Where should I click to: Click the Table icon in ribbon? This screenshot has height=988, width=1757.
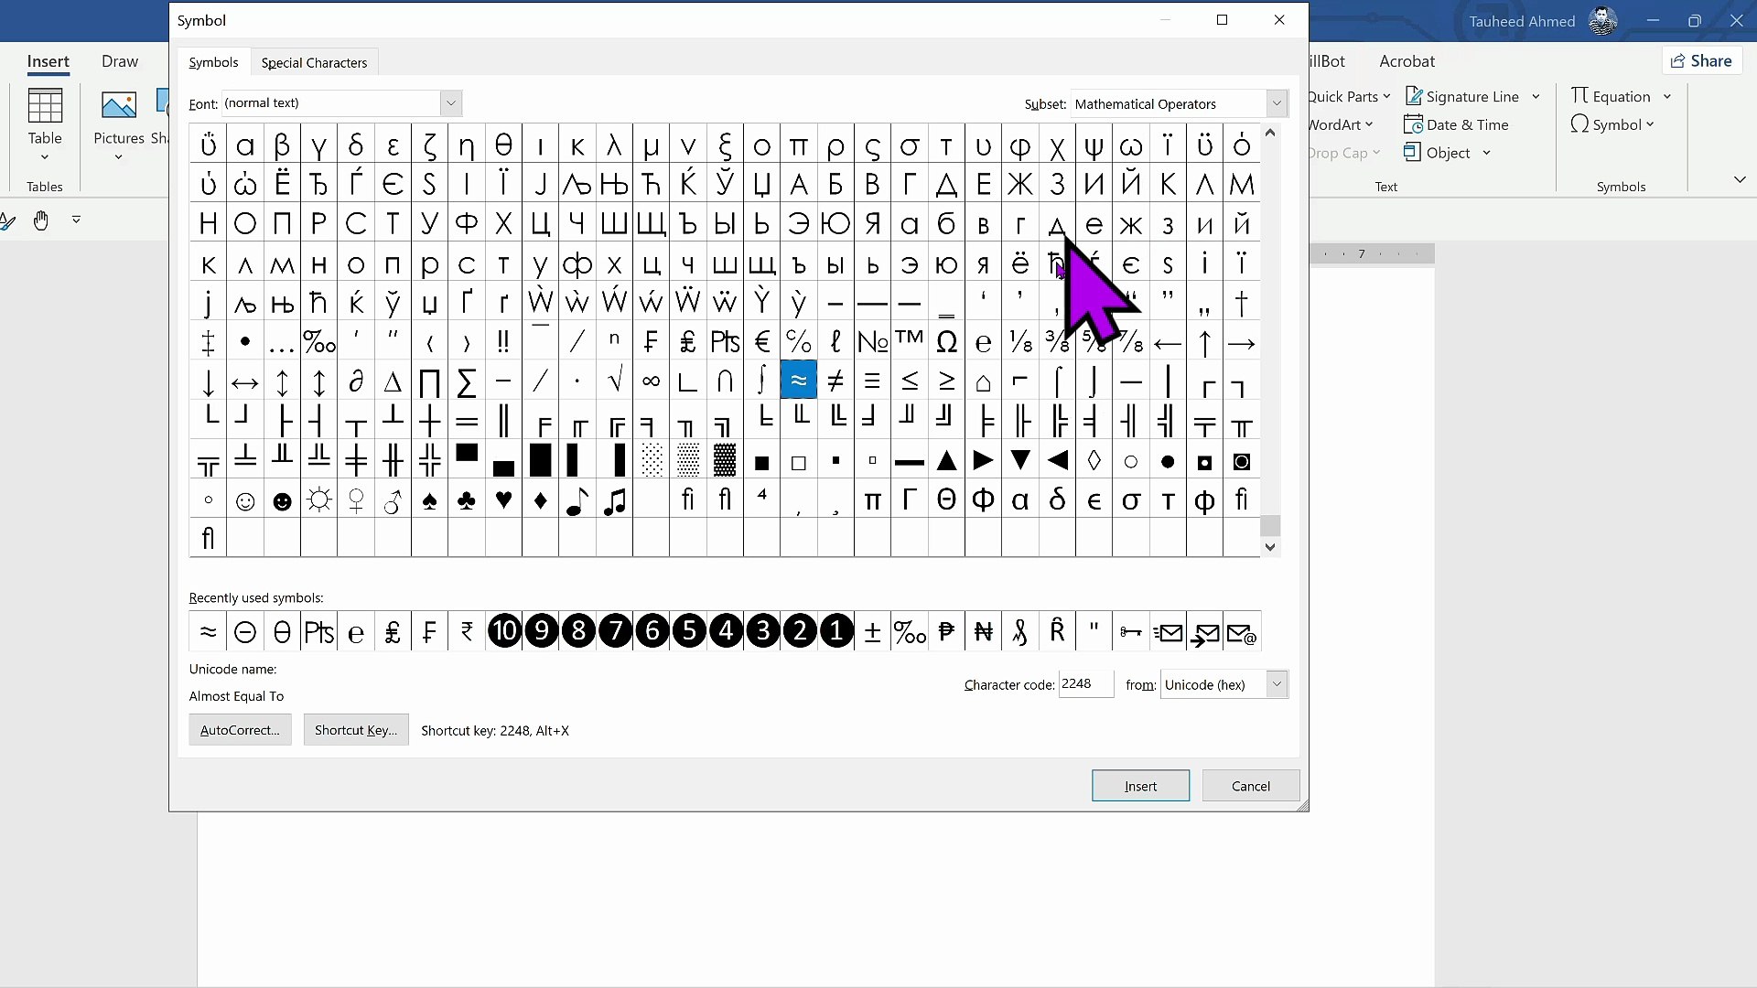point(44,107)
